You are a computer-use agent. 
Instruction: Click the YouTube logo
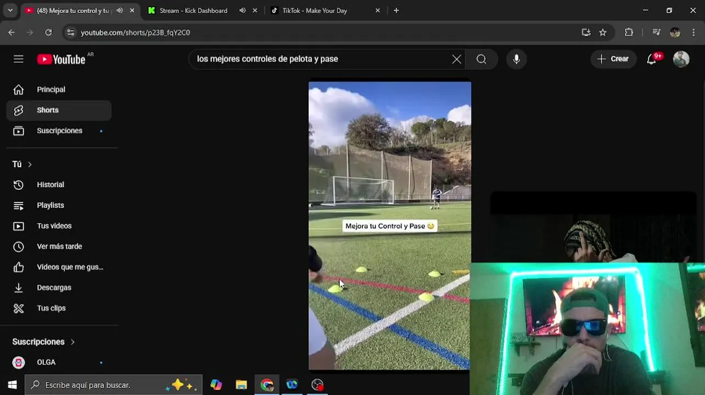[61, 59]
